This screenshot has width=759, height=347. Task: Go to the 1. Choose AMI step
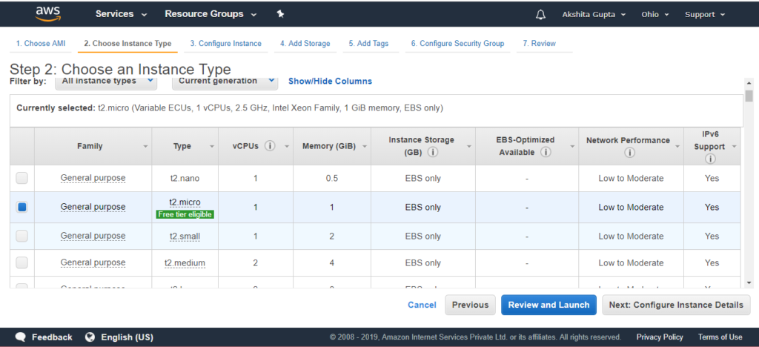coord(41,44)
